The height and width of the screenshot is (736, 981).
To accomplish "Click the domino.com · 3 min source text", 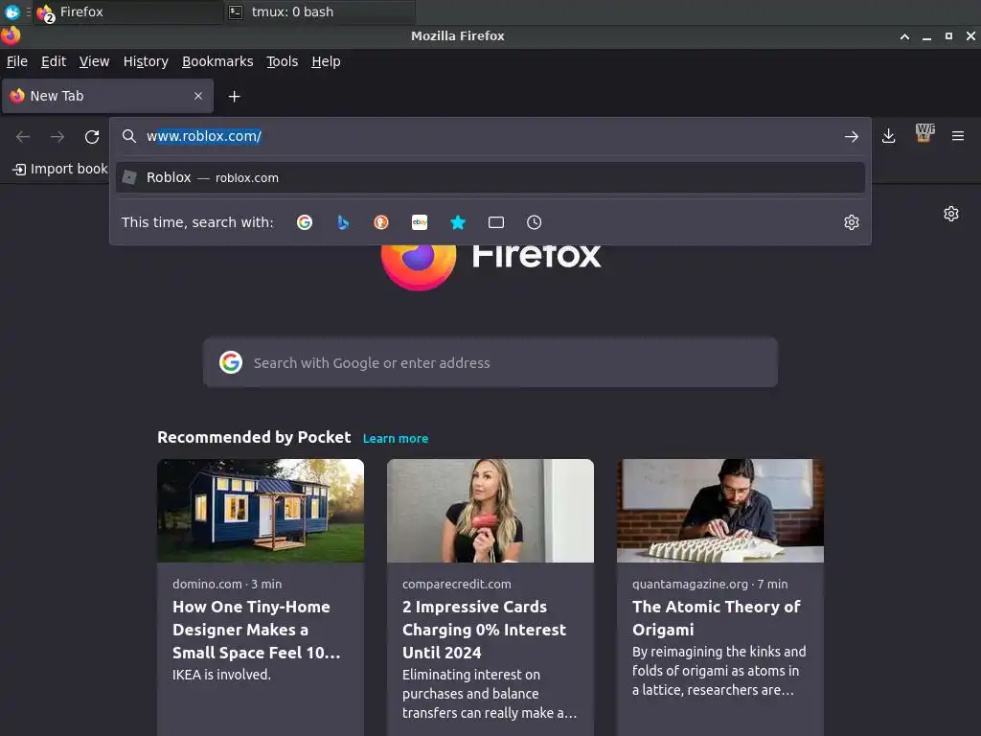I will tap(227, 584).
